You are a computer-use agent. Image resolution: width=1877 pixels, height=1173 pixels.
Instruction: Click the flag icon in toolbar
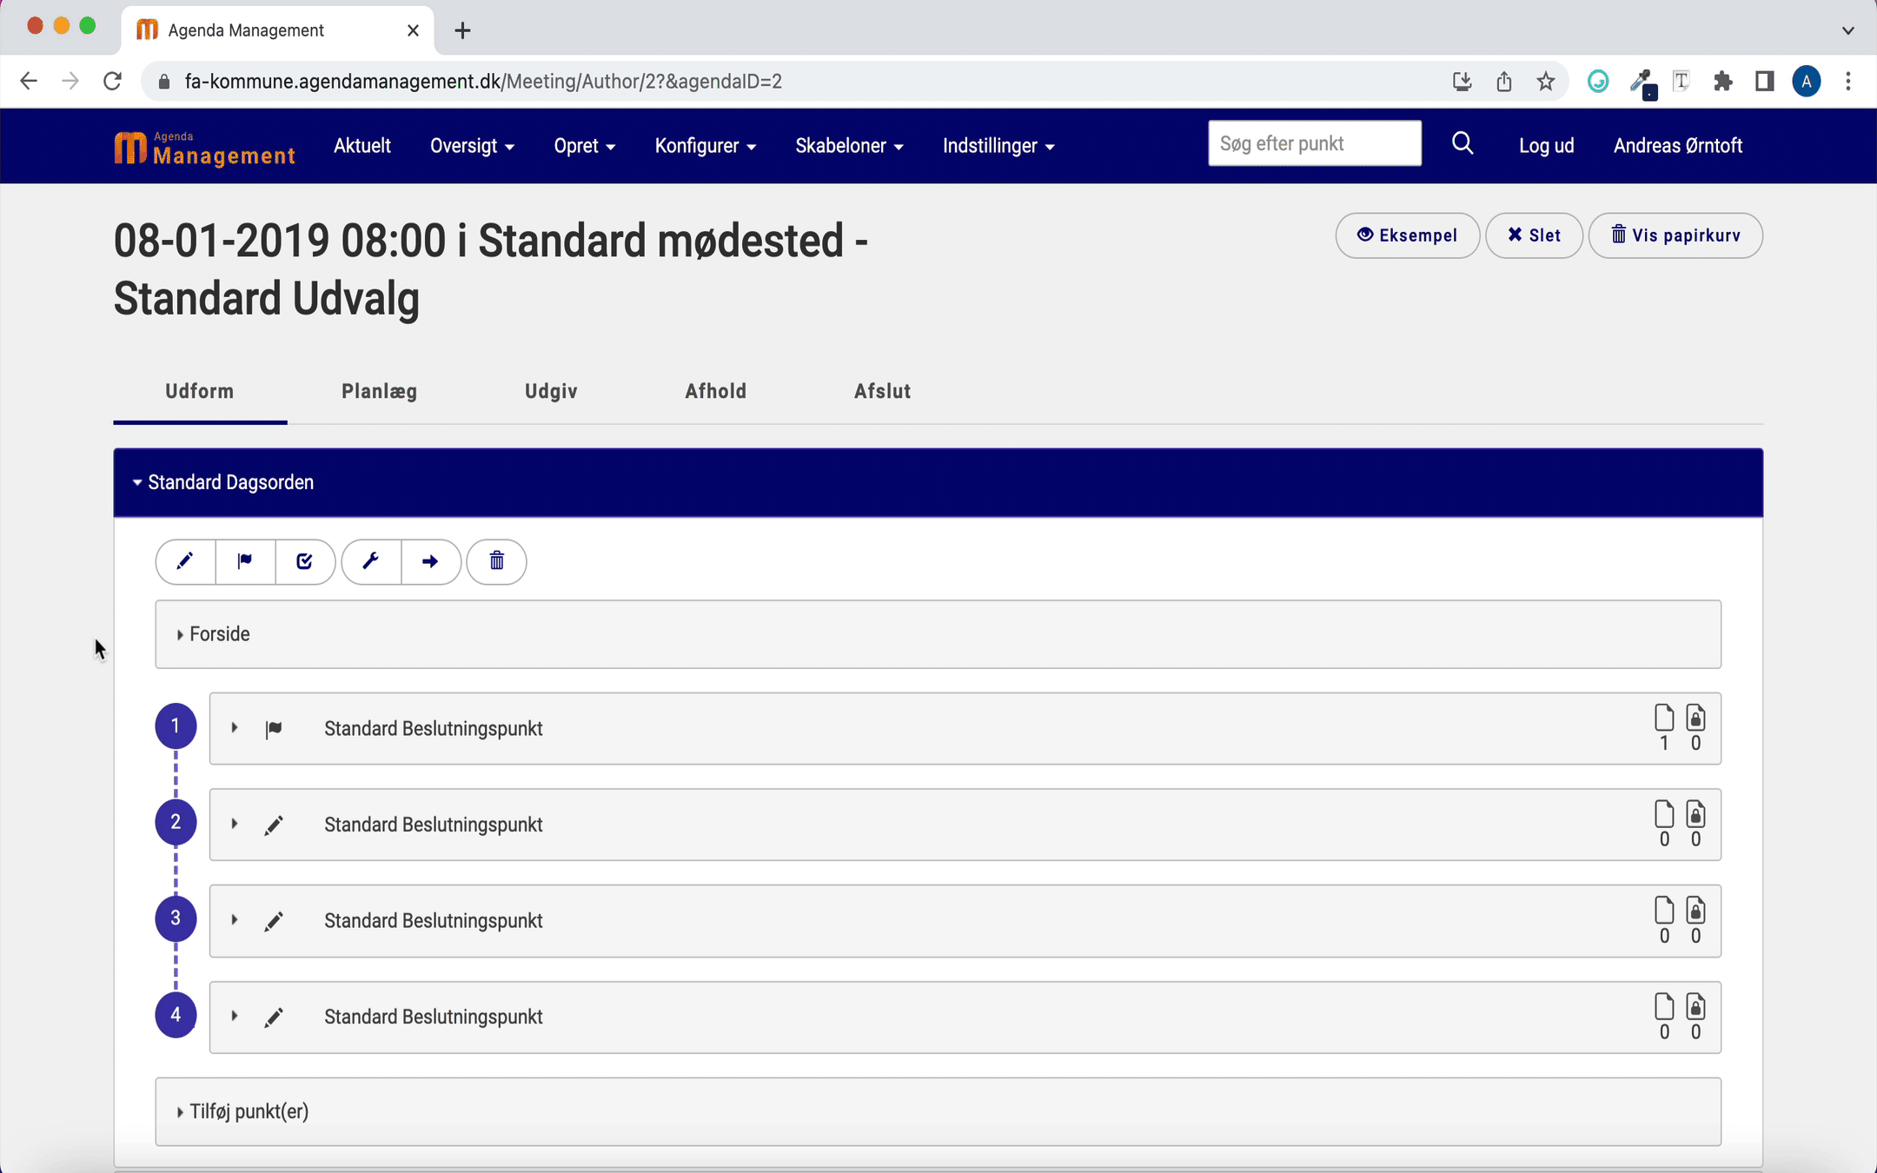(245, 561)
